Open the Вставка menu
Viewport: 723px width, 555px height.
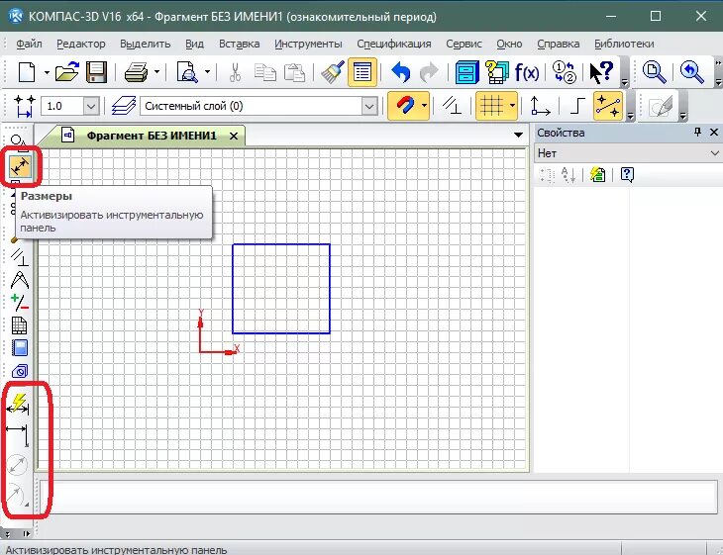click(240, 44)
